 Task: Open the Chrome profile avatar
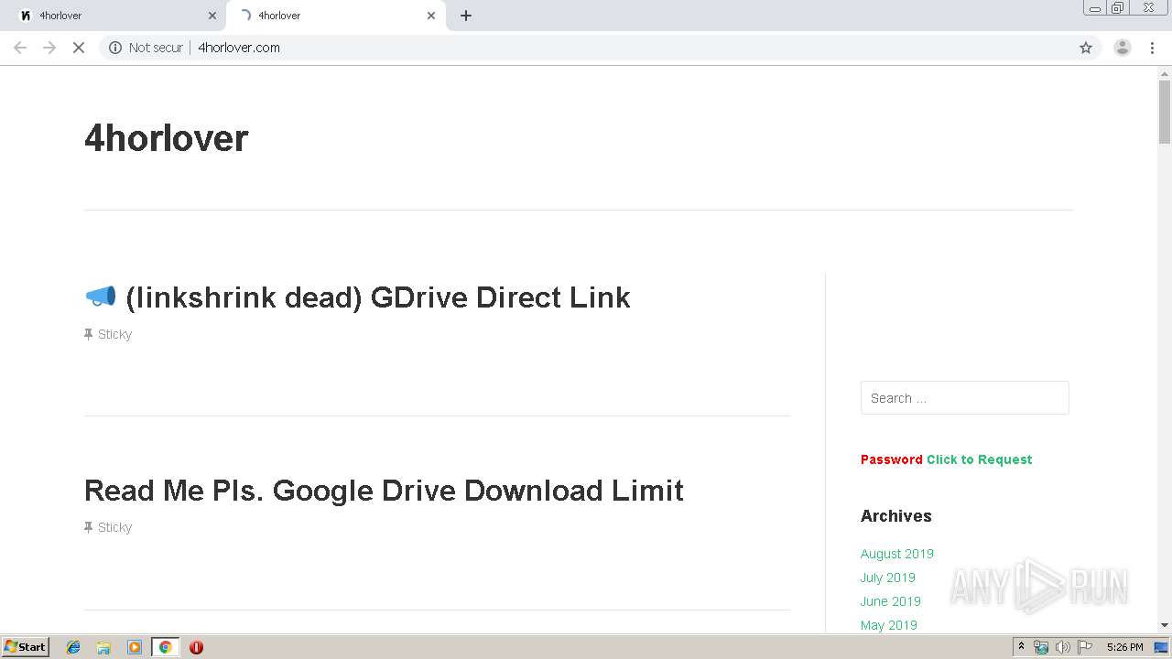[1123, 48]
